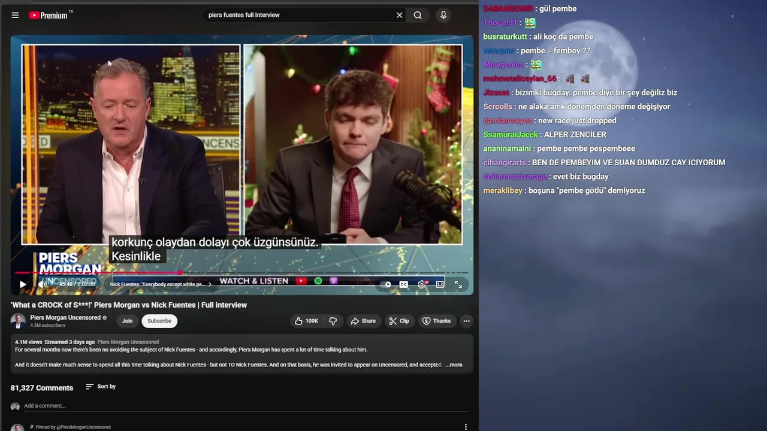The width and height of the screenshot is (767, 431).
Task: Open the YouTube hamburger guide menu
Action: point(15,15)
